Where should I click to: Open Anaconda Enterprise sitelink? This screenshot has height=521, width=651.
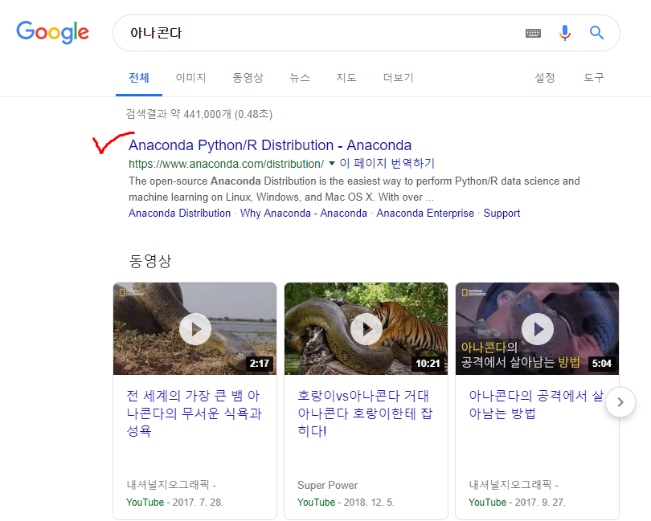425,214
